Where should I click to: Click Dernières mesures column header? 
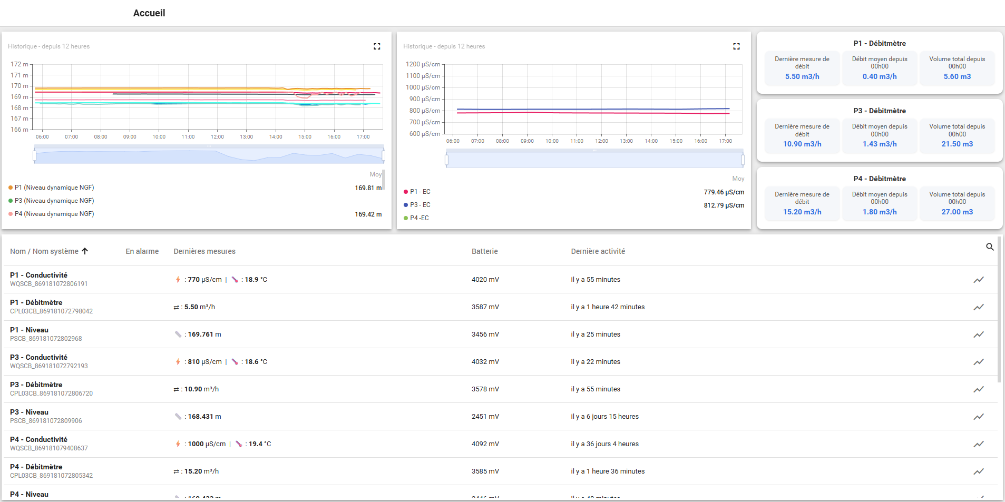point(204,251)
